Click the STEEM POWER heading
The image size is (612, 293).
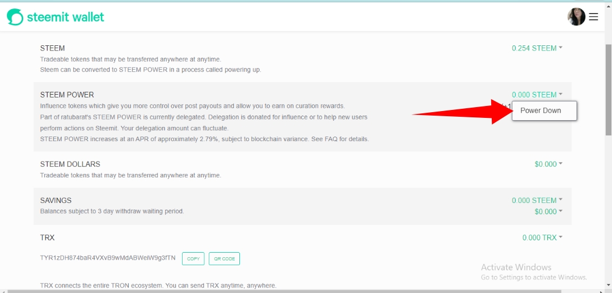coord(67,95)
